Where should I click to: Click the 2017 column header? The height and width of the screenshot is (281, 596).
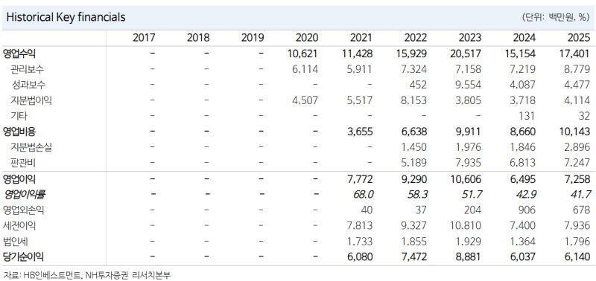click(x=144, y=38)
